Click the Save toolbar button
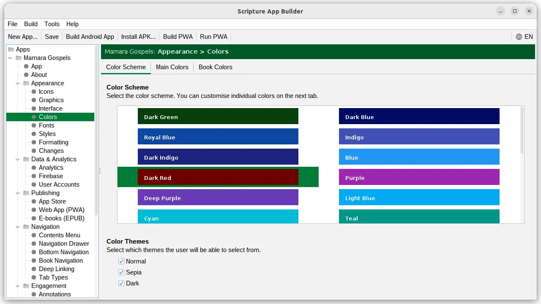541x304 pixels. point(52,37)
